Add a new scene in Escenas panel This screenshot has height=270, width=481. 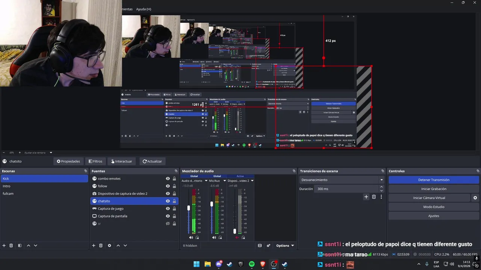(x=4, y=246)
